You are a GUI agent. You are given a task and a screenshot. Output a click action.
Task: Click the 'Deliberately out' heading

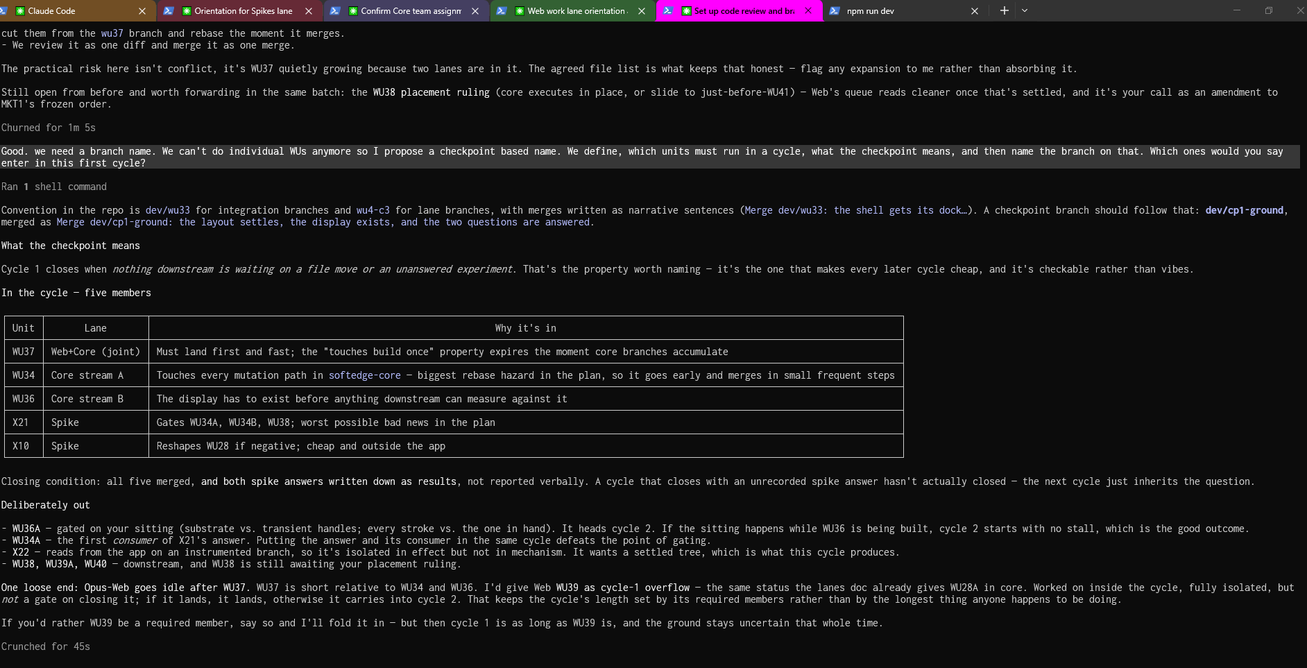45,505
